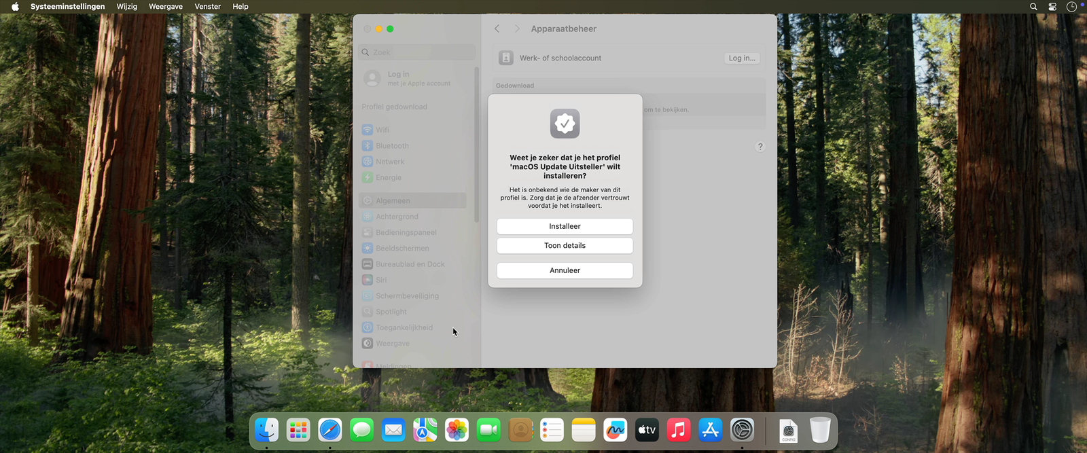Select Spotlight in the sidebar
This screenshot has height=453, width=1087.
(x=413, y=312)
